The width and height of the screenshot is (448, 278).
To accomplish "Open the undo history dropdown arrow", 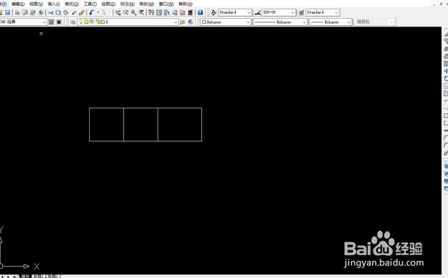I will click(98, 13).
